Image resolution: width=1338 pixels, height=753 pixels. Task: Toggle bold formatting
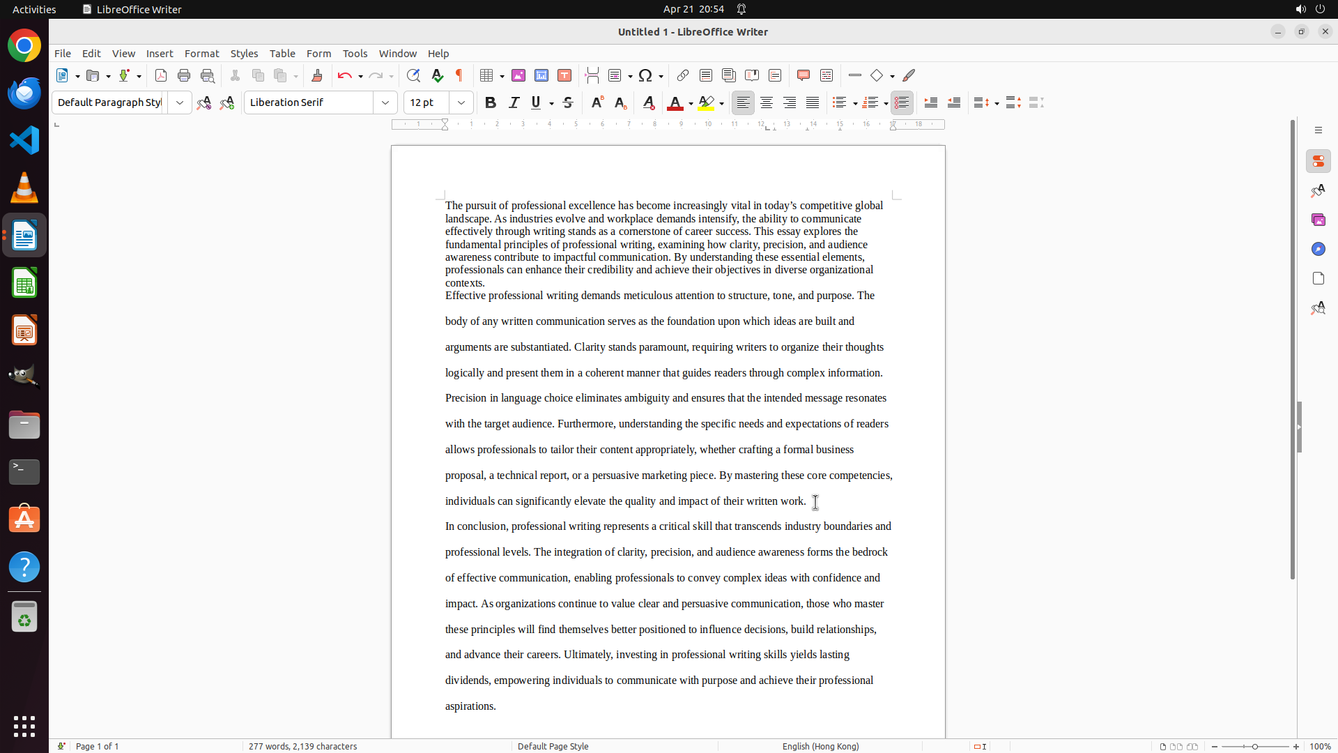tap(491, 102)
